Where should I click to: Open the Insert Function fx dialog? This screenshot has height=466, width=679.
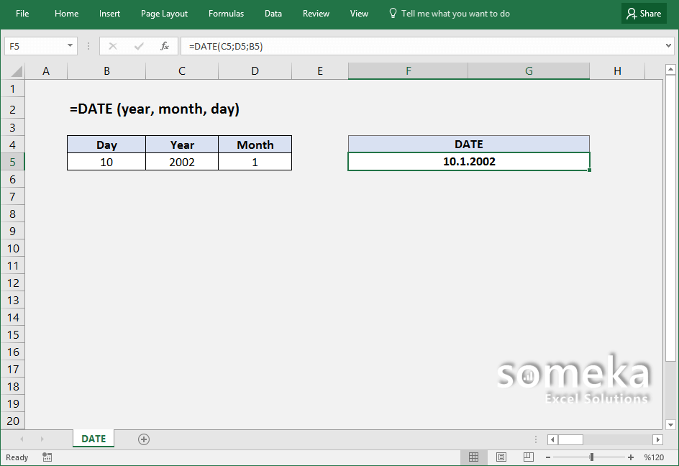click(165, 46)
